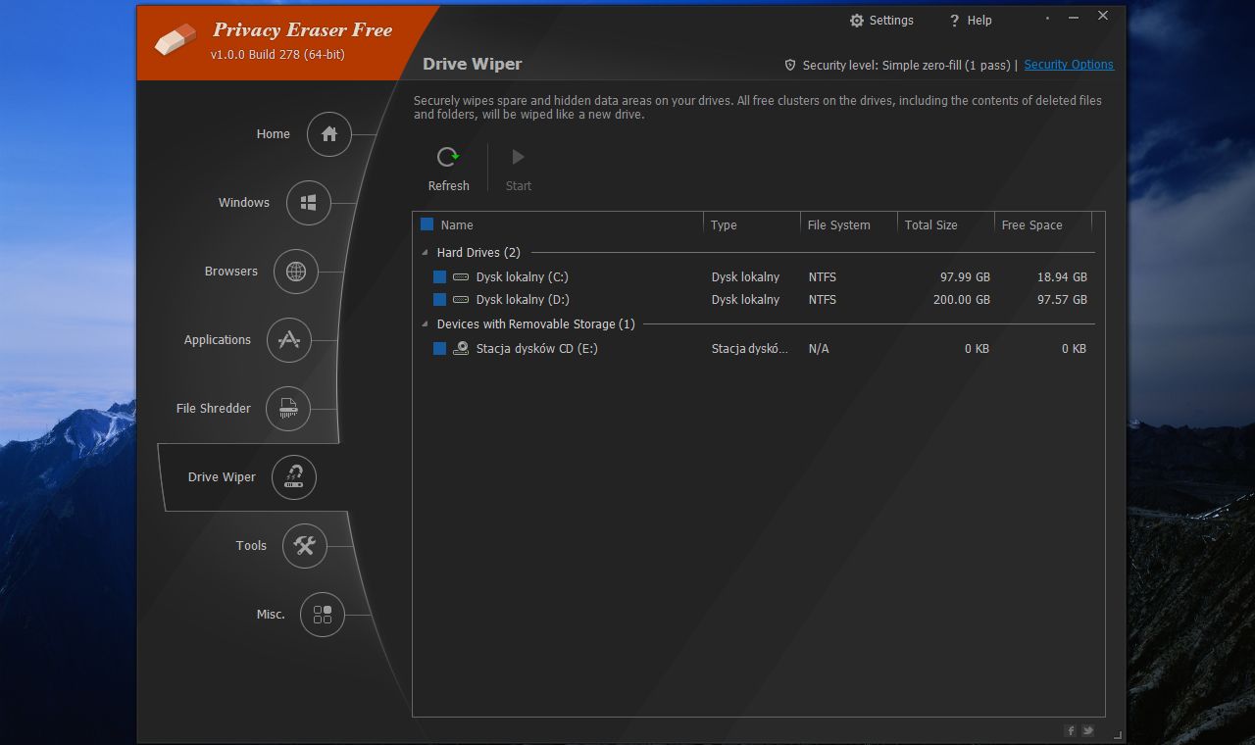
Task: Click the Refresh label
Action: (x=449, y=186)
